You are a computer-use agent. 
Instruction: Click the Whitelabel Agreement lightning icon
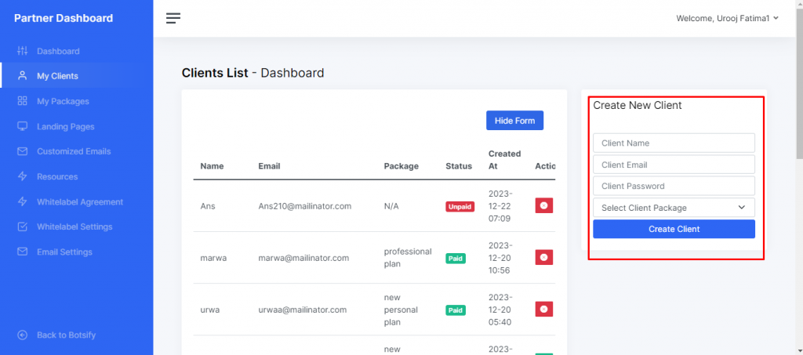(22, 201)
